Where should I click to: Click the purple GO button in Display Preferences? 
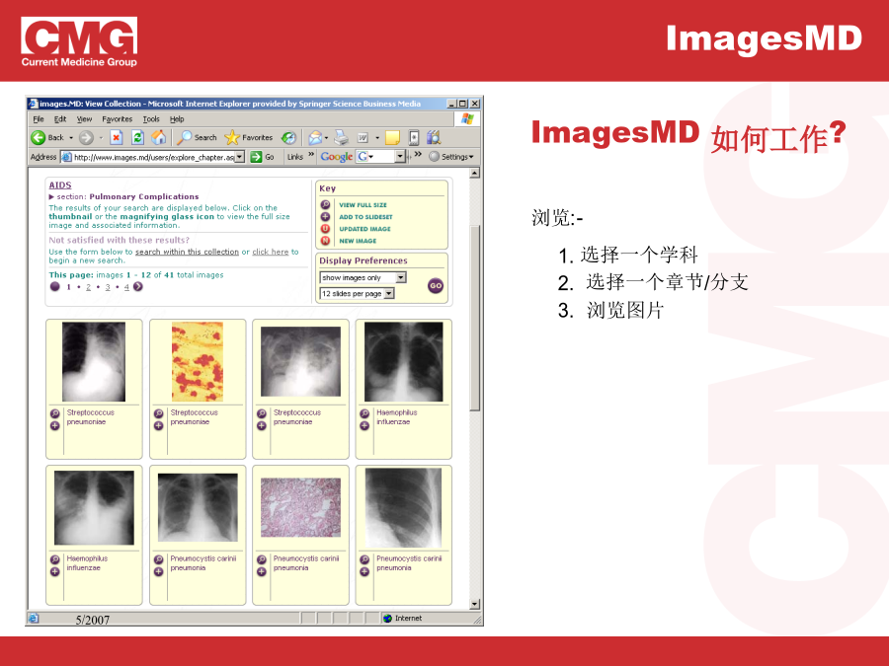pos(436,286)
